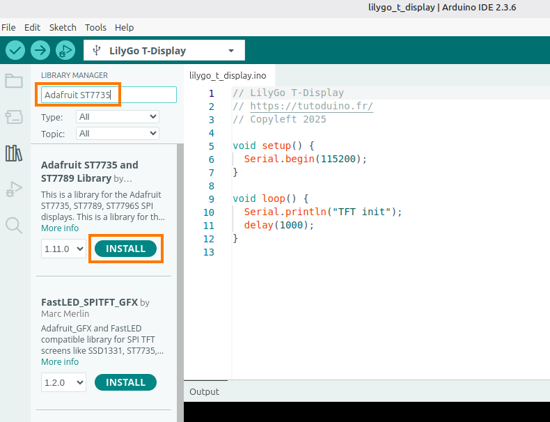
Task: Install the FastLED_SPITFT_GFX library
Action: [x=126, y=382]
